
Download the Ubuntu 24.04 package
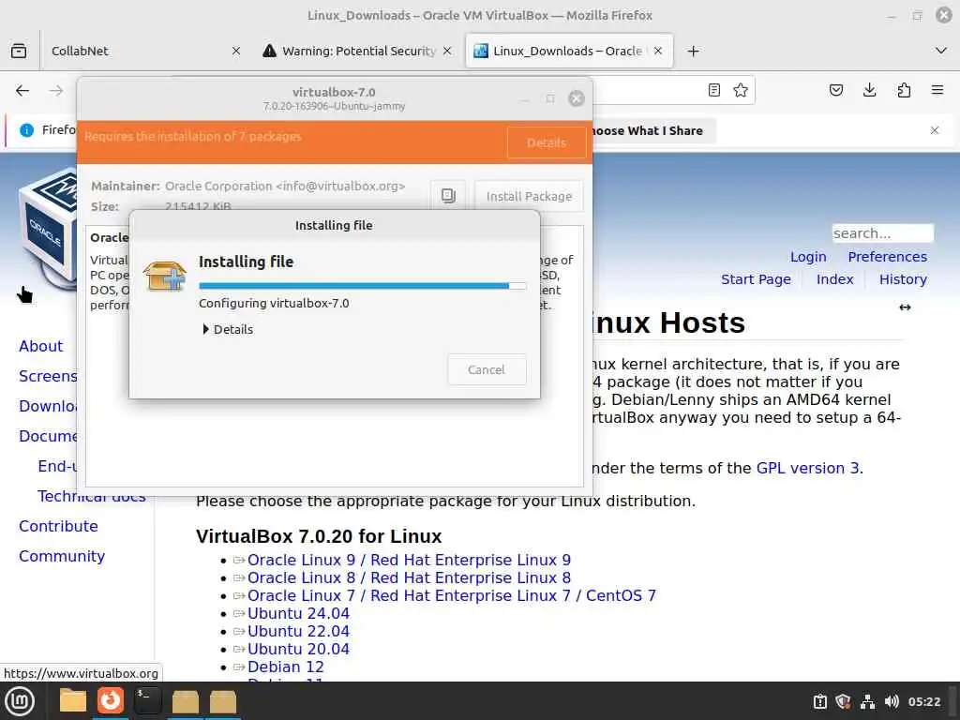click(x=298, y=613)
